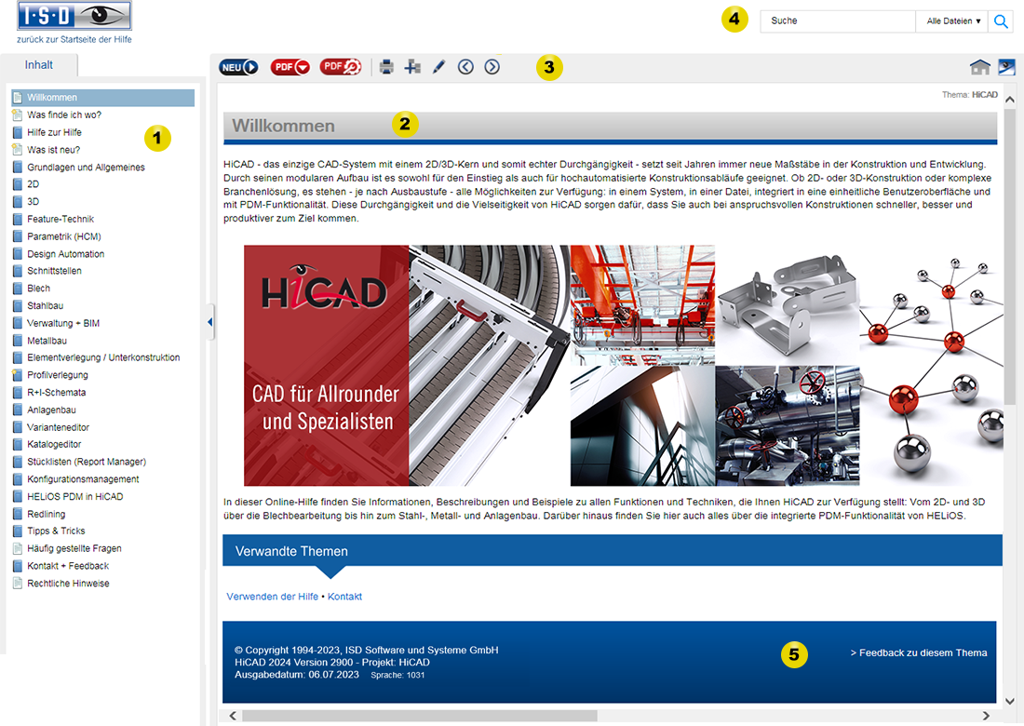Start search with the magnifier icon
Viewport: 1024px width, 726px height.
click(1001, 20)
